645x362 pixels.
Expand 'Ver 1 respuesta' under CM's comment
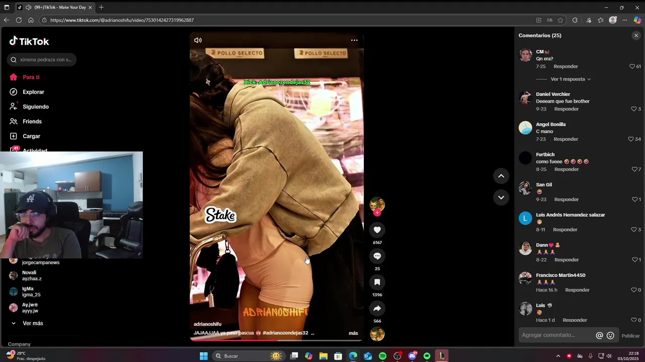tap(570, 79)
